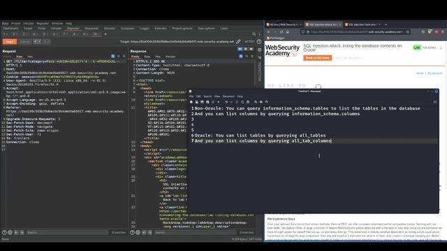Toggle Mousepad fullscreen icon at toolbar right
The height and width of the screenshot is (251, 447).
(x=434, y=102)
